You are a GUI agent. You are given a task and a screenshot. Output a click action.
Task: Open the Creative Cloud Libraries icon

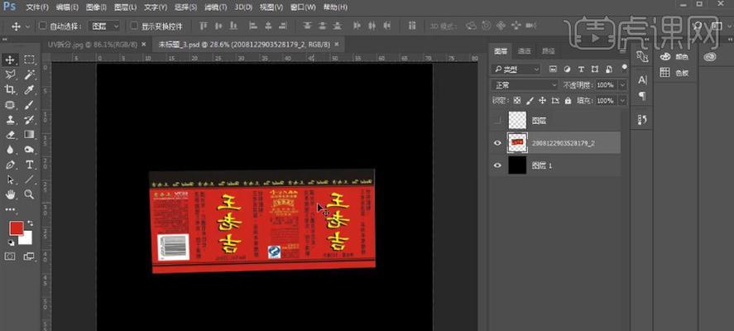710,56
